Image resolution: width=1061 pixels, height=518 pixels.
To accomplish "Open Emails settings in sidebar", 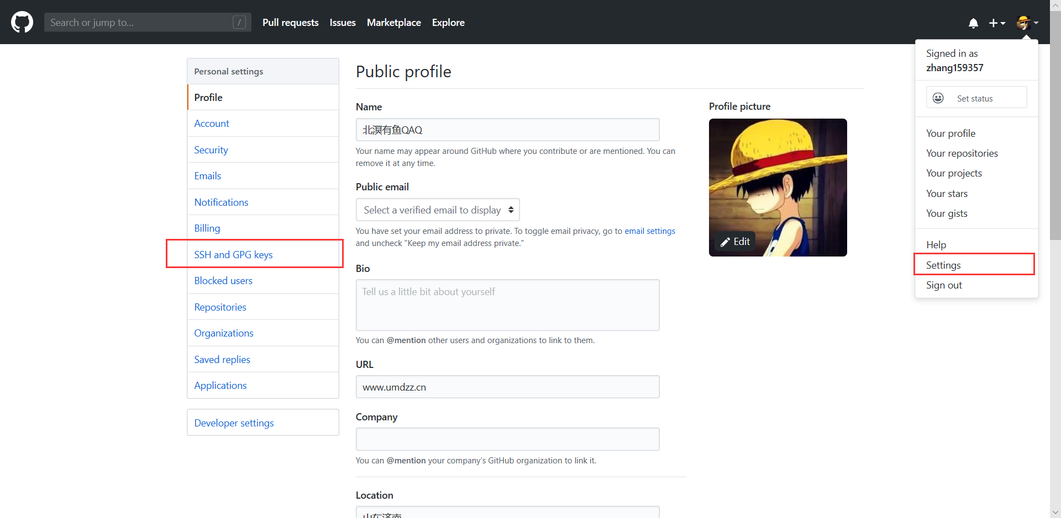I will pos(263,176).
